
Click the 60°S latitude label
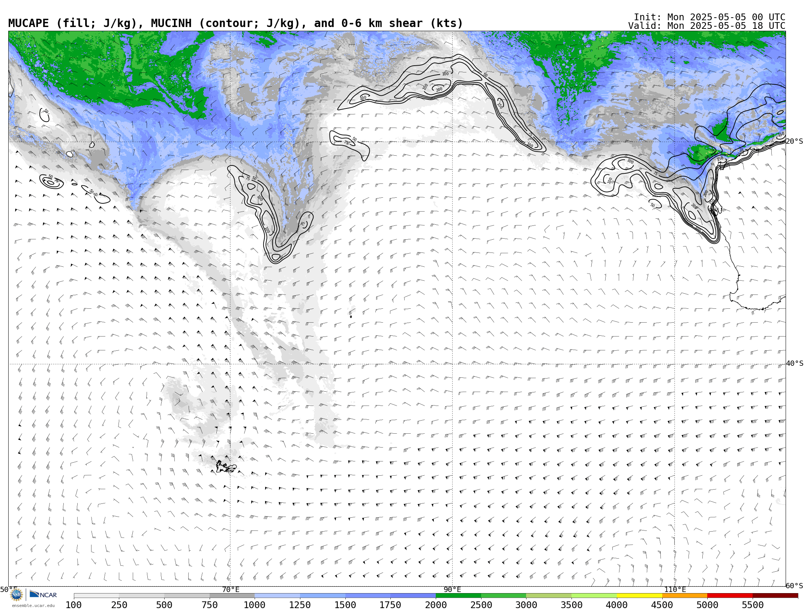click(795, 586)
